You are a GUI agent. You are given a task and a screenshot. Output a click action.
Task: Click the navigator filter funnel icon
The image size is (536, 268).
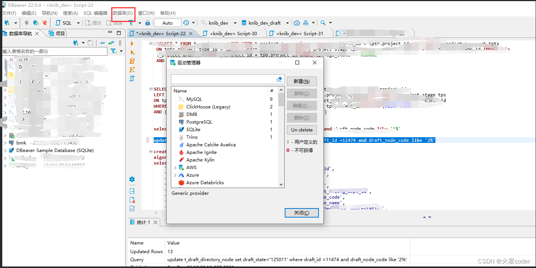pyautogui.click(x=113, y=51)
